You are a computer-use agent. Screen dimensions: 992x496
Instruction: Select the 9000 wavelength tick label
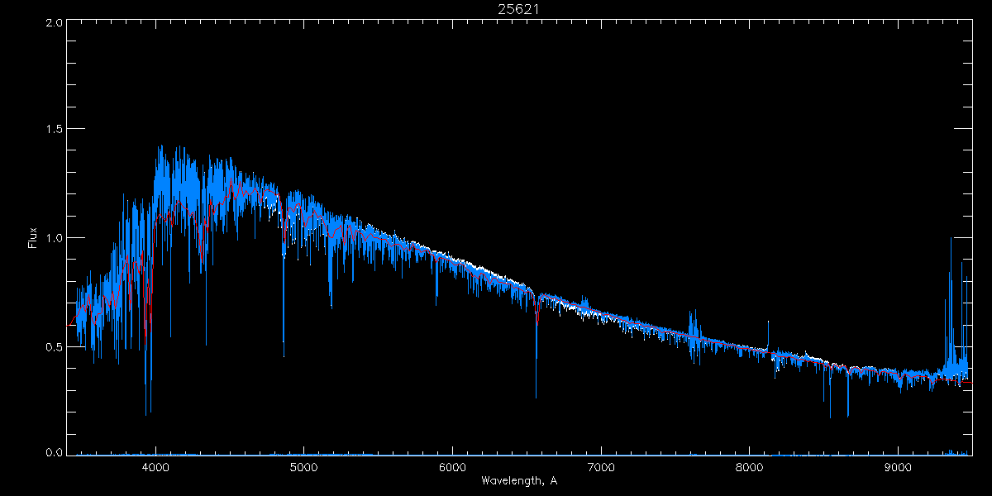point(899,466)
